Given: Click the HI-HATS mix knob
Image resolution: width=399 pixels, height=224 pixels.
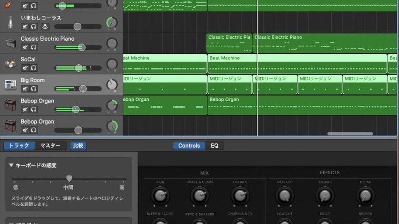Looking at the screenshot, I should click(240, 195).
